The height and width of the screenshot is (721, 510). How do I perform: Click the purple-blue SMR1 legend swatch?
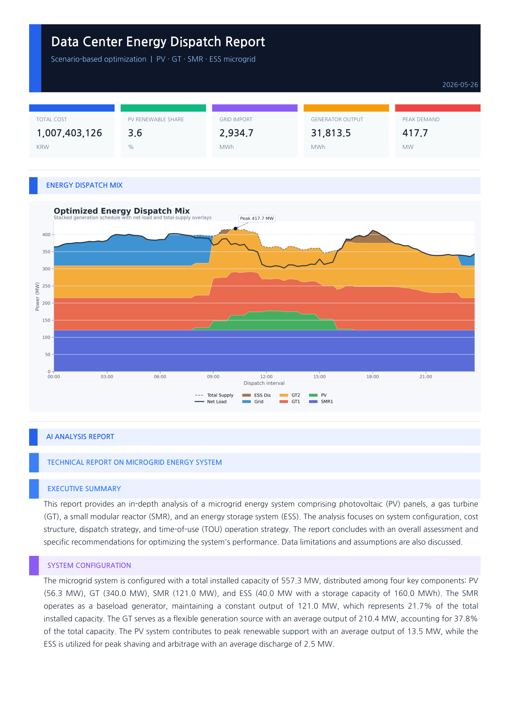(x=313, y=402)
